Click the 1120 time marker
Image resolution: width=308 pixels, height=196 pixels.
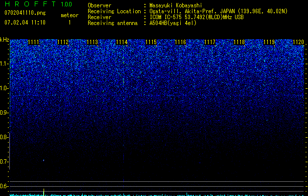click(298, 42)
